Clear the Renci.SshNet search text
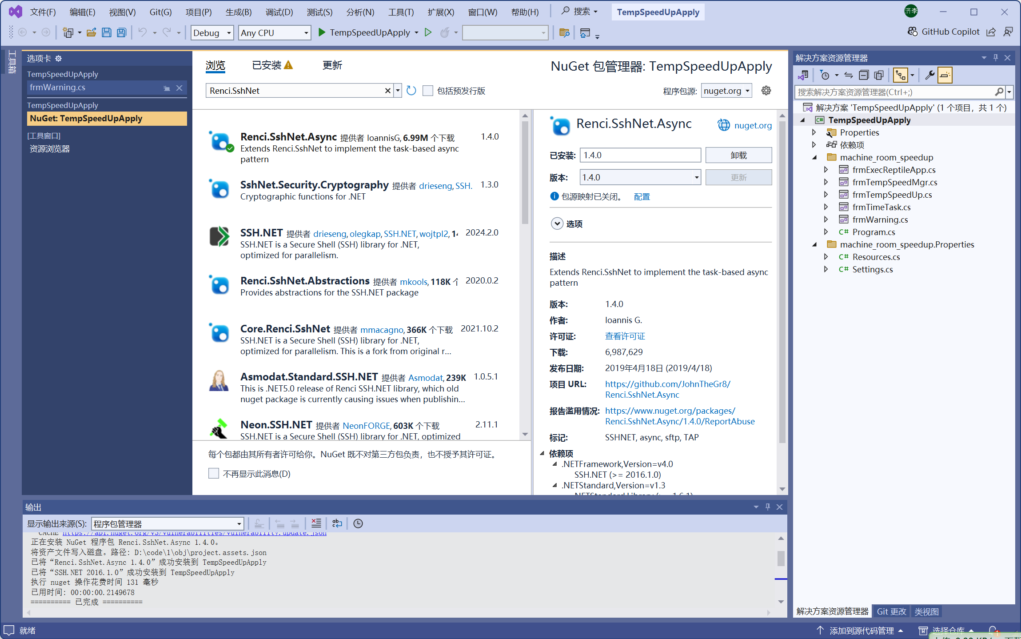 click(388, 91)
